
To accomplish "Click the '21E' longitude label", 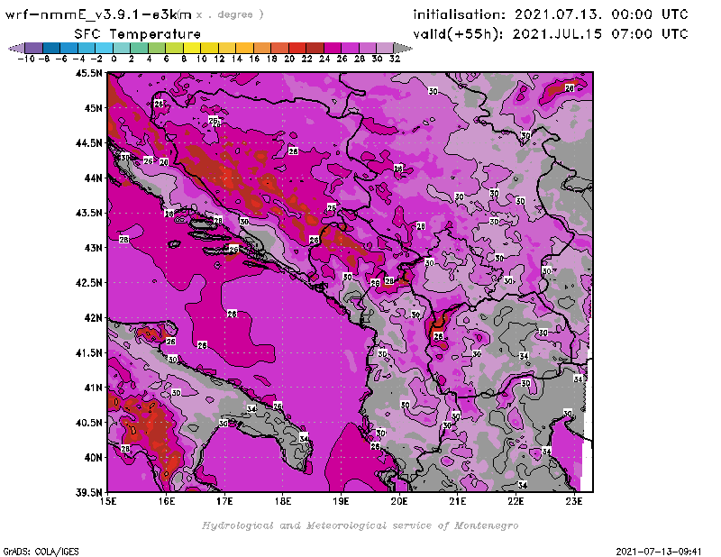I will pyautogui.click(x=458, y=501).
